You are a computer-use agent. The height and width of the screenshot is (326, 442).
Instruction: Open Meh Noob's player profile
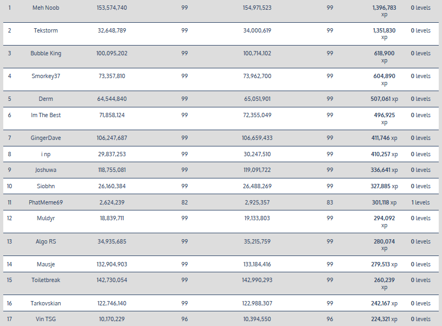coord(46,8)
